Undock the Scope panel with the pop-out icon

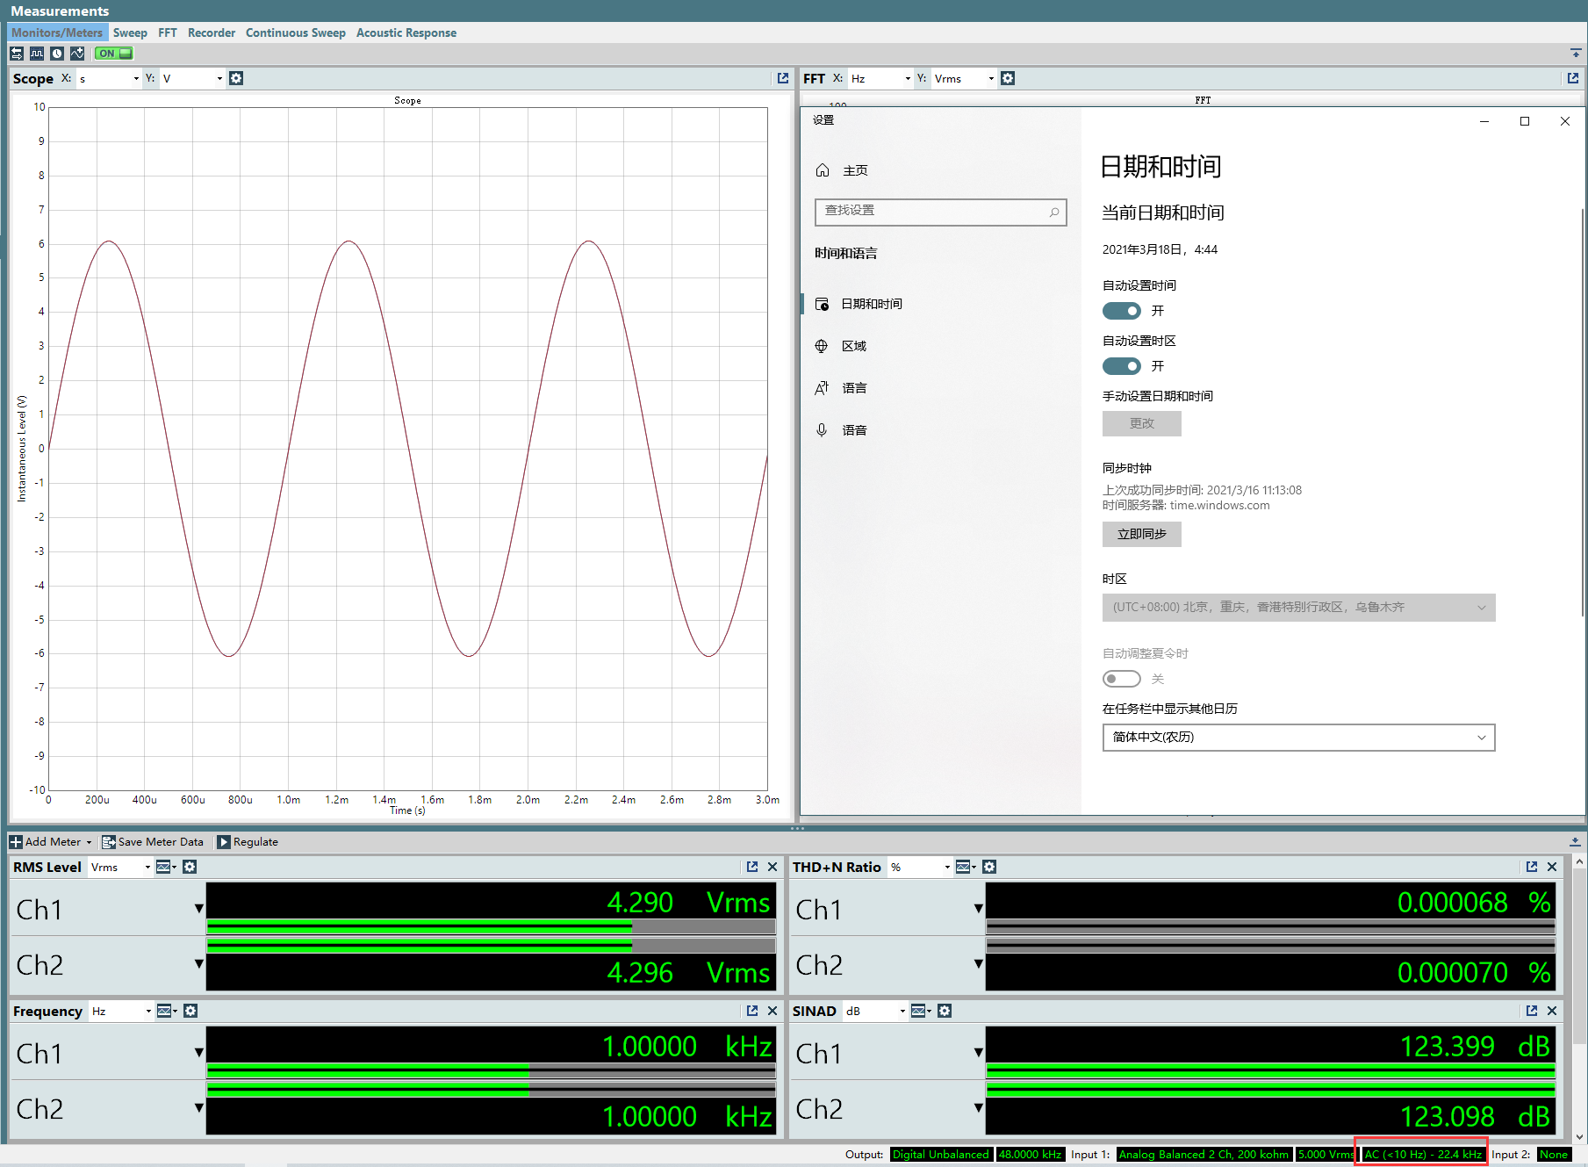783,78
